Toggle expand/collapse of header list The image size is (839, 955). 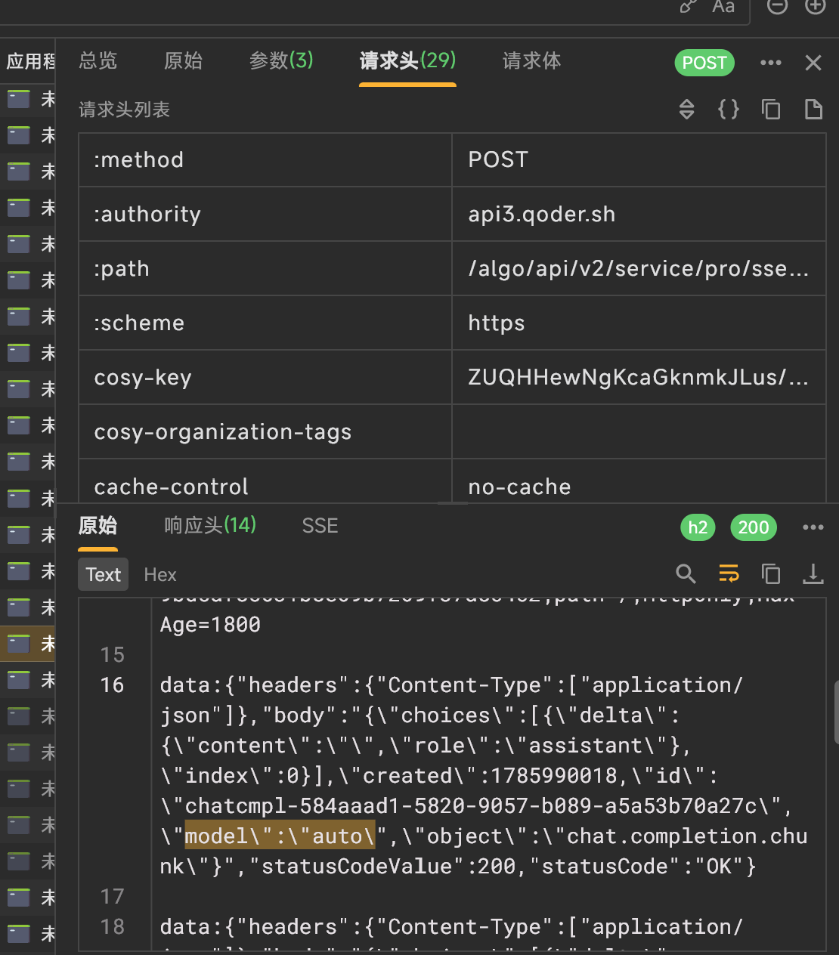click(x=686, y=110)
